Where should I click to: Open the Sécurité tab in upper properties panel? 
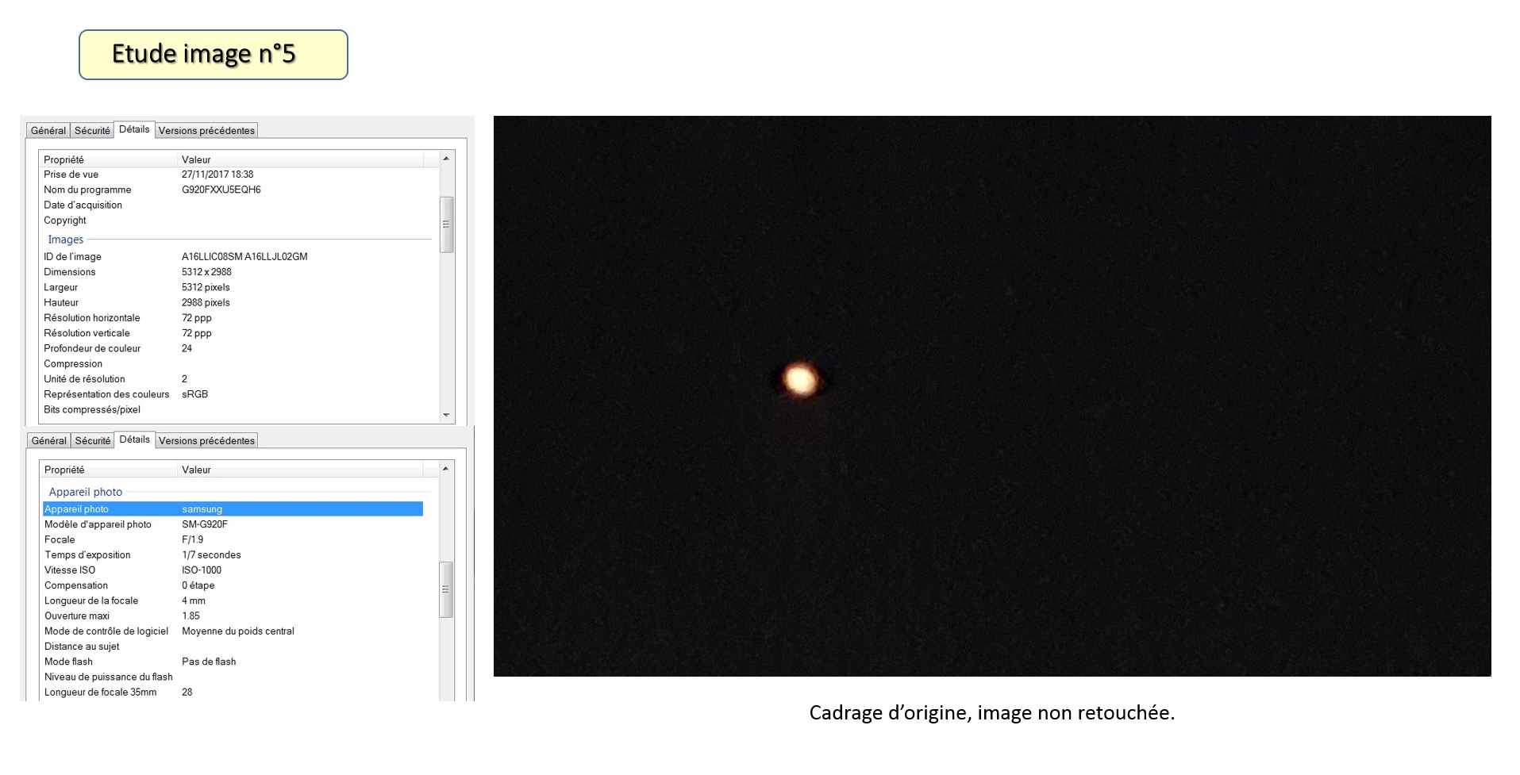click(x=92, y=131)
